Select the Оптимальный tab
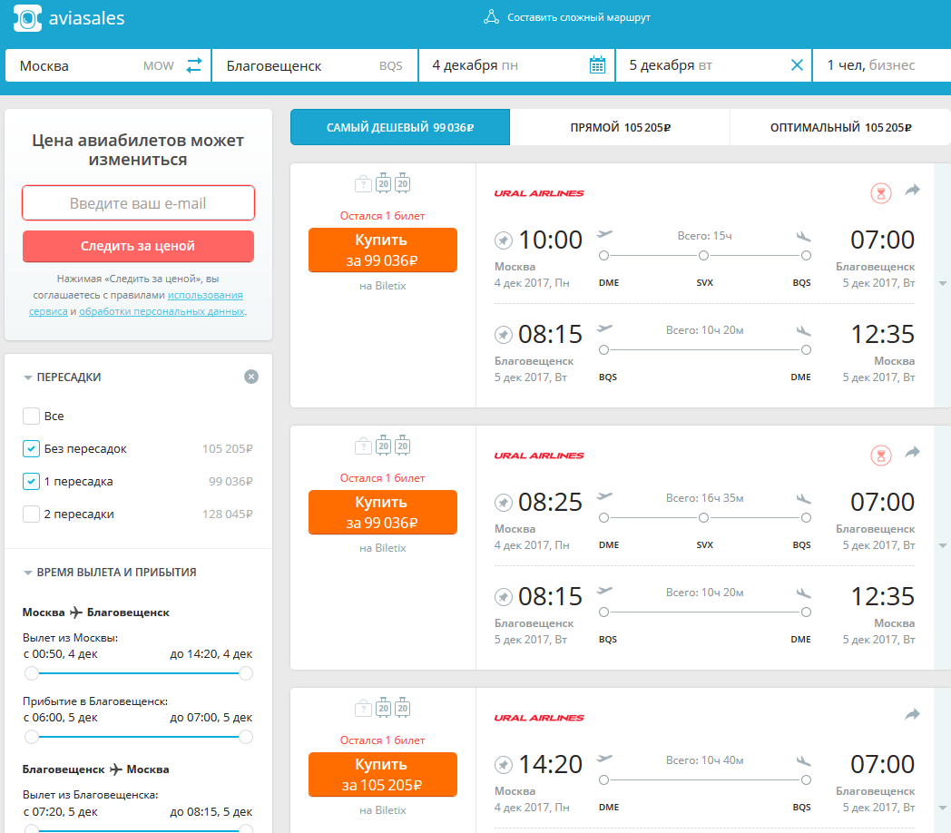The width and height of the screenshot is (951, 833). [x=840, y=127]
